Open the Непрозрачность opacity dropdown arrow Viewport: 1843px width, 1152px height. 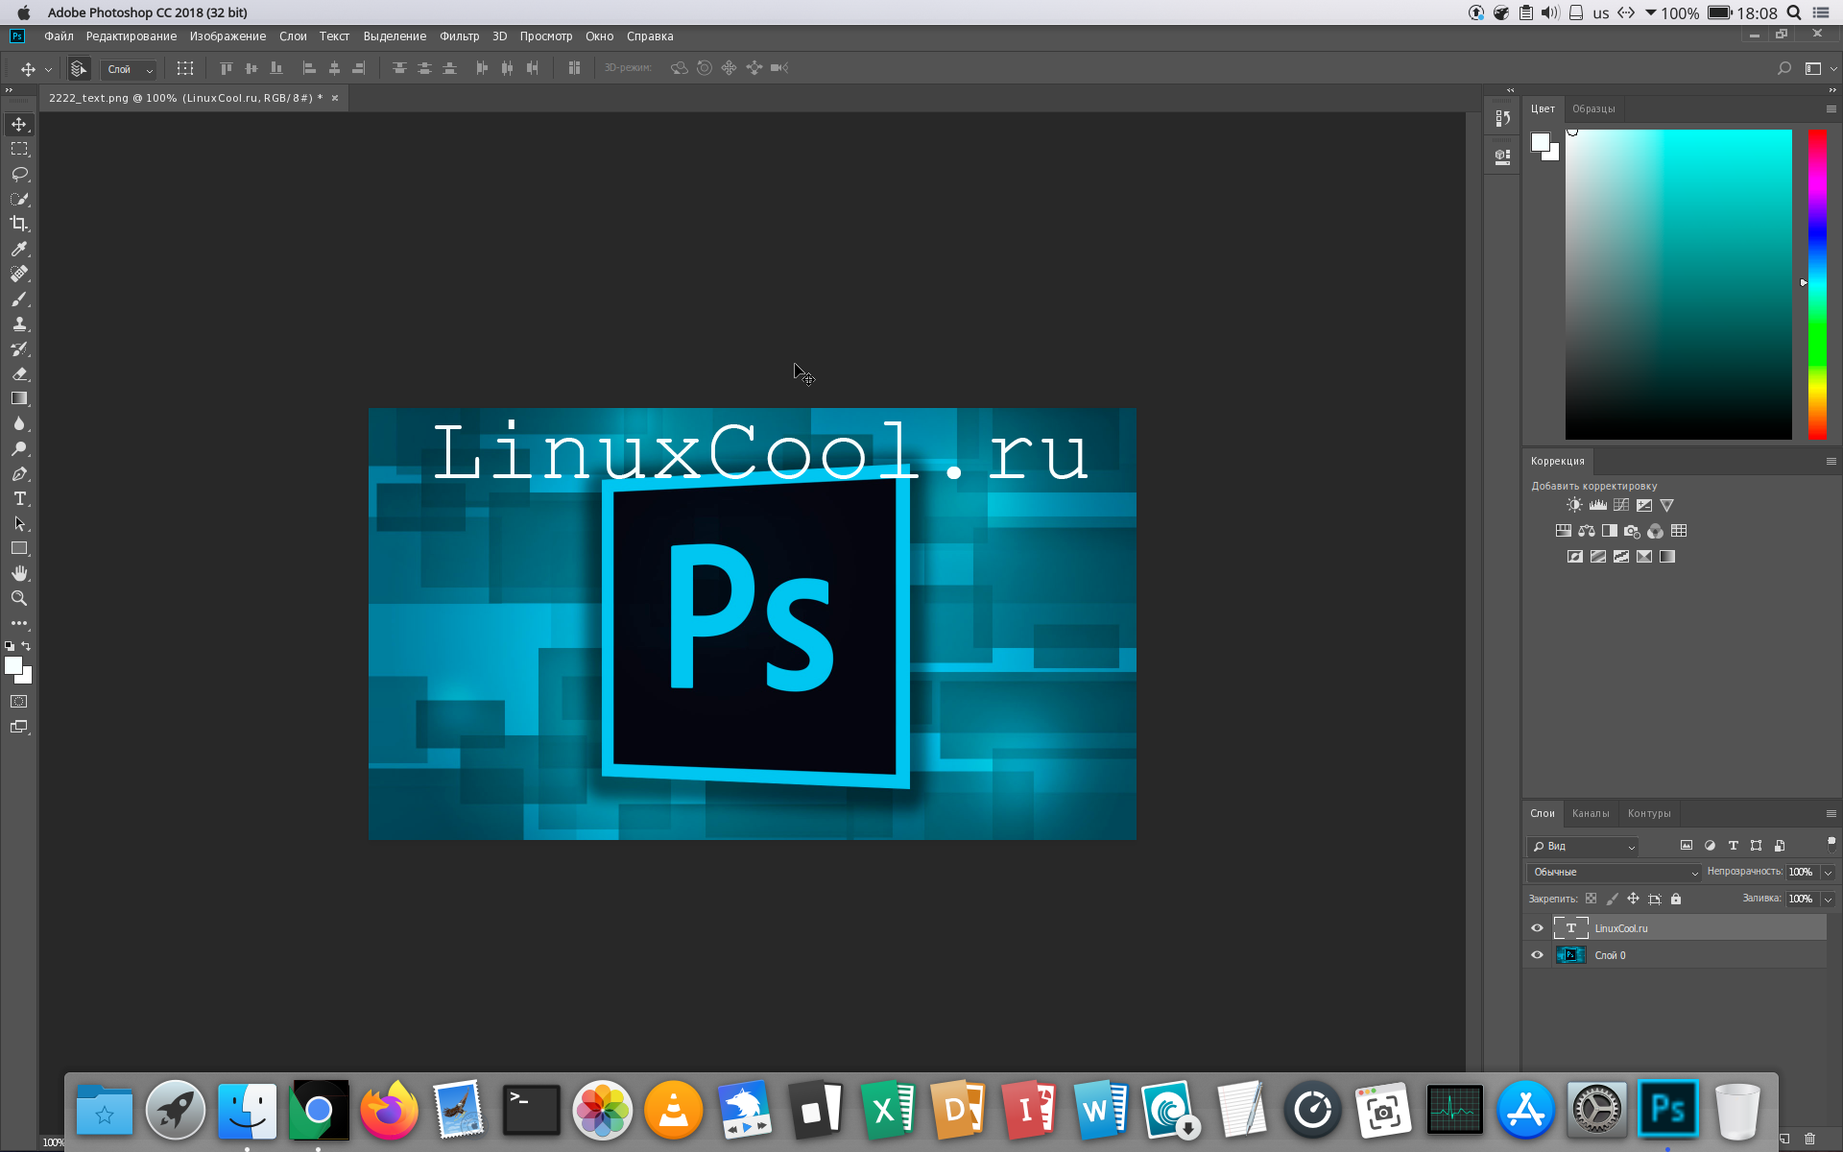1828,872
